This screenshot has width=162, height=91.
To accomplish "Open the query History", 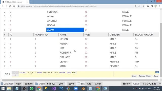I will pos(127,84).
